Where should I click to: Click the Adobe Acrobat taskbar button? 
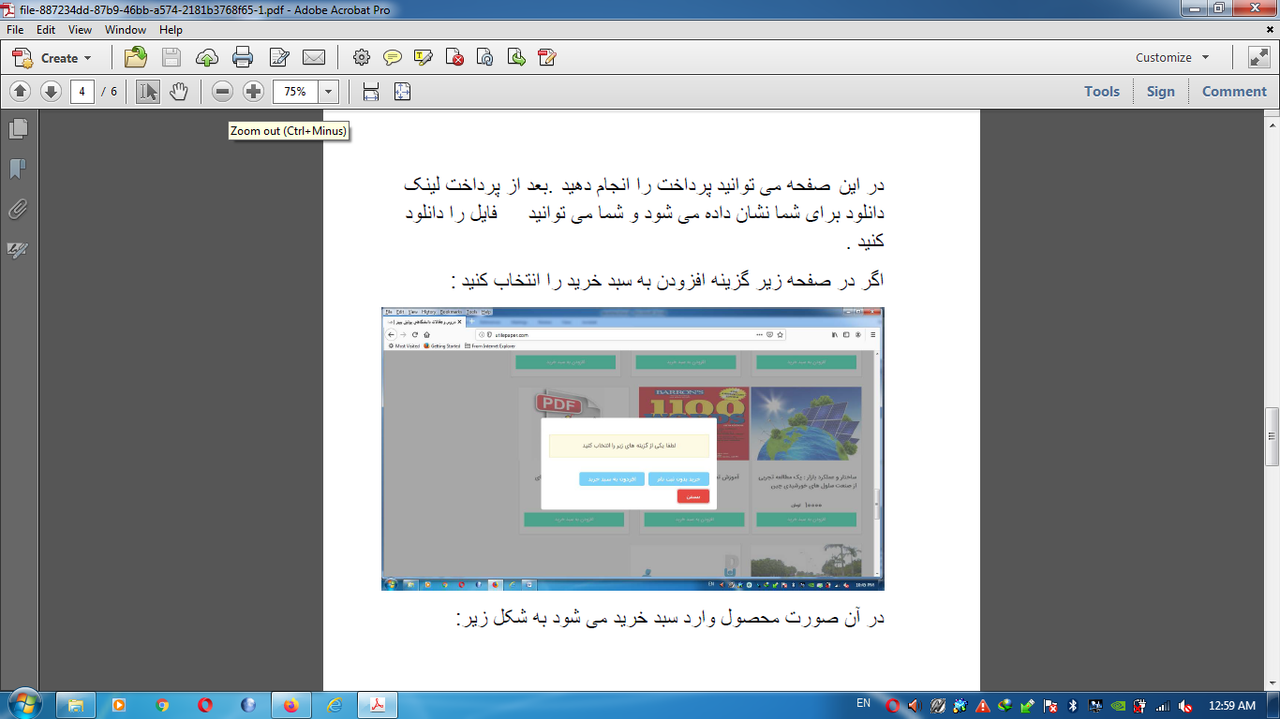coord(377,706)
